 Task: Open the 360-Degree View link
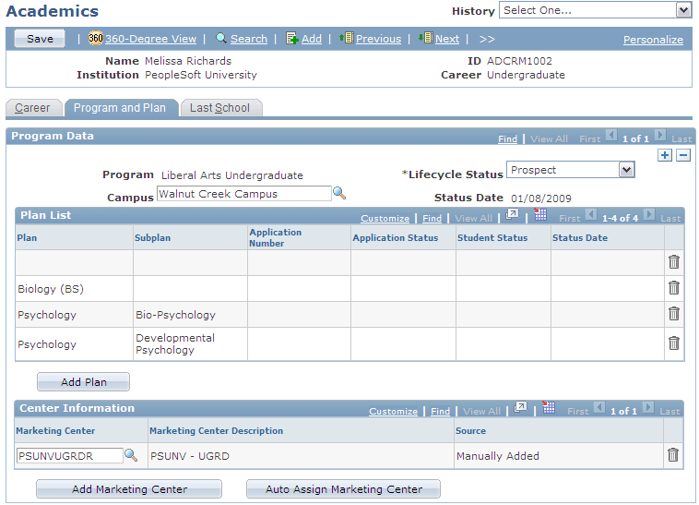[150, 39]
